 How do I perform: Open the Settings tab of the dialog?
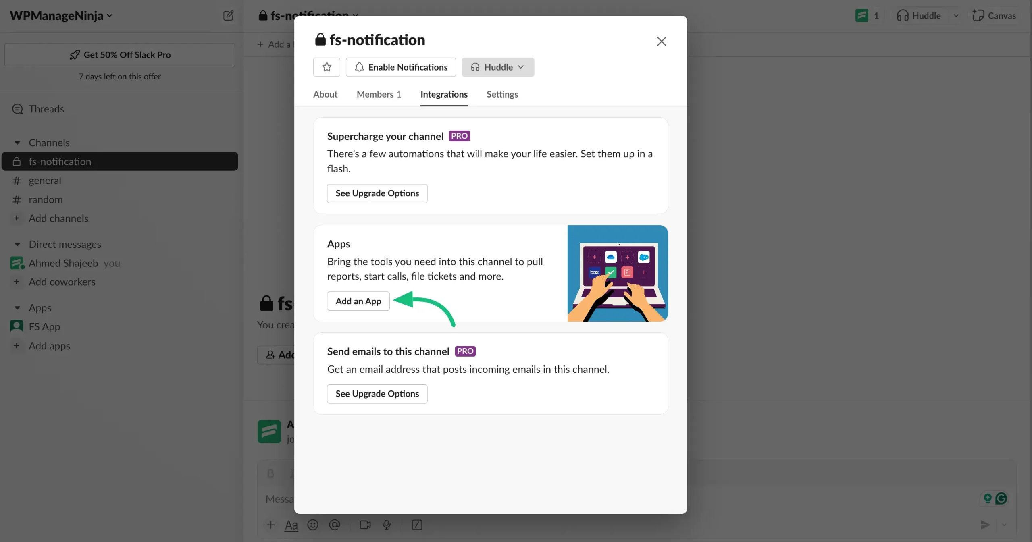(501, 94)
